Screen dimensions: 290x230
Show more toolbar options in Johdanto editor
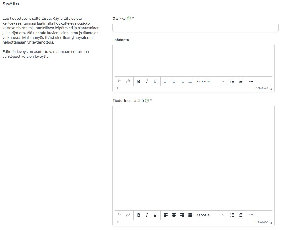pyautogui.click(x=251, y=81)
